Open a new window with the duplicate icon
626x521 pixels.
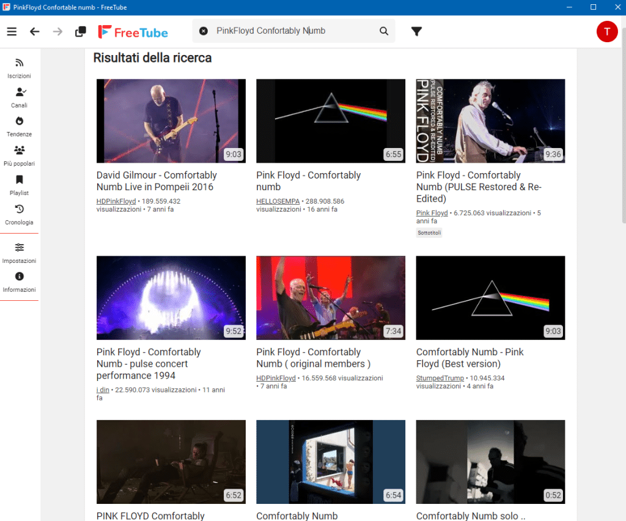point(81,31)
